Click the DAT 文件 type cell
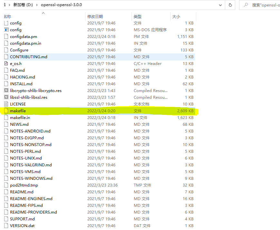The height and width of the screenshot is (230, 280). (x=142, y=225)
